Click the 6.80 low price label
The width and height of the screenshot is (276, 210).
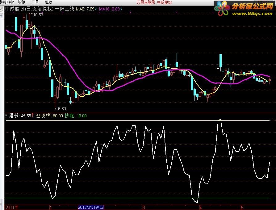(x=62, y=109)
